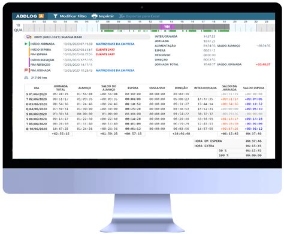
Task: Click the ALMOÇO column header
Action: (84, 88)
